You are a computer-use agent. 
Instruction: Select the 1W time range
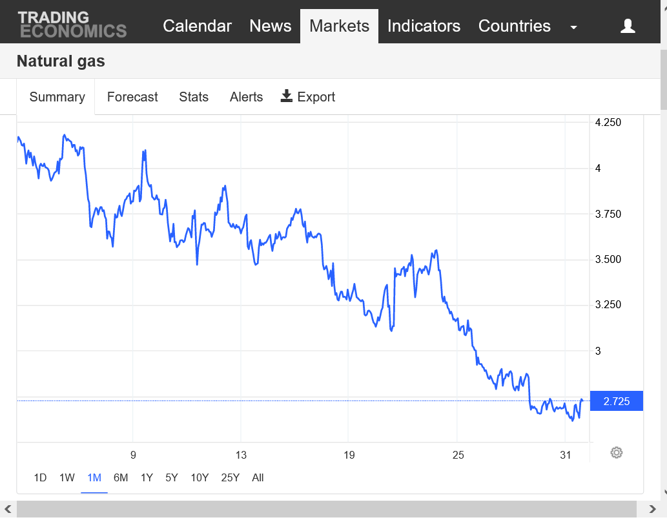[67, 478]
